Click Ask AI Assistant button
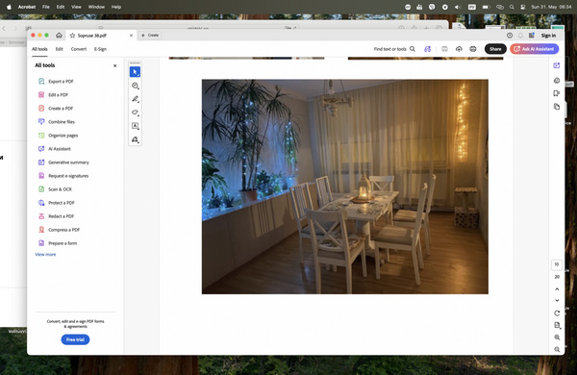577x375 pixels. tap(535, 49)
